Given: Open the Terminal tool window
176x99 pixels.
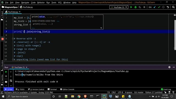Looking at the screenshot, I should click(x=52, y=89).
